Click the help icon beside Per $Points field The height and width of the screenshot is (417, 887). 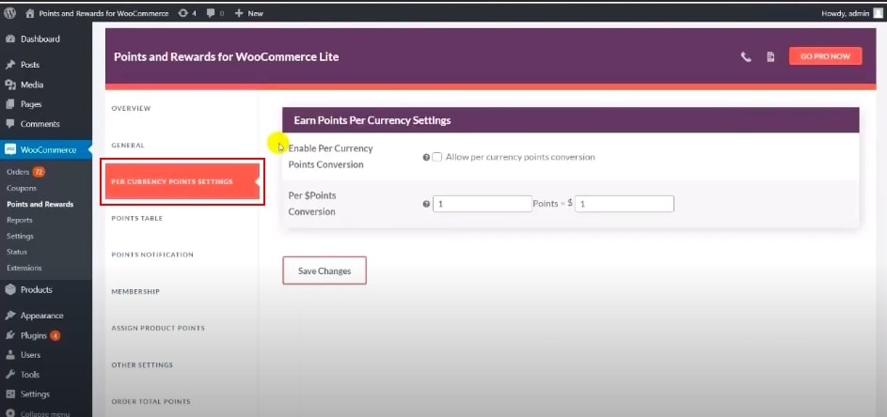point(426,205)
